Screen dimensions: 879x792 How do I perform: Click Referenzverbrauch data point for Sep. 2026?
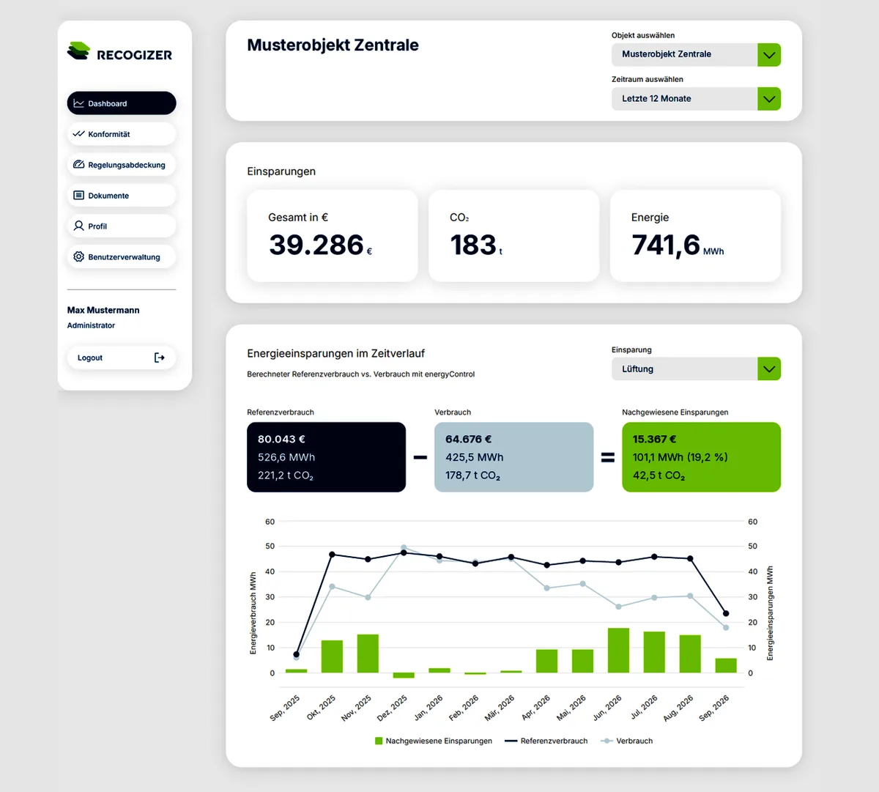[x=726, y=614]
